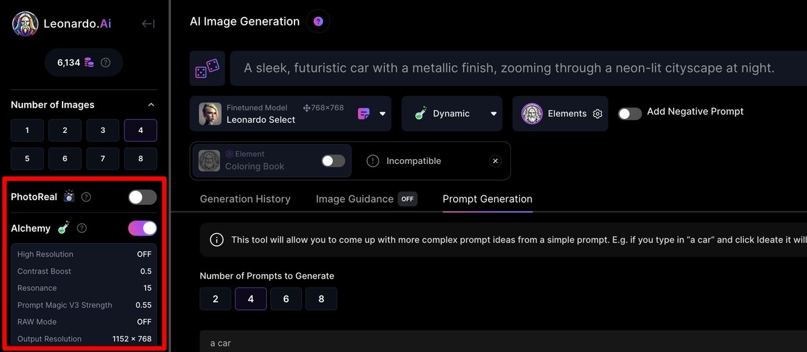Click the PhotoReal info question mark
This screenshot has width=807, height=352.
pos(86,197)
